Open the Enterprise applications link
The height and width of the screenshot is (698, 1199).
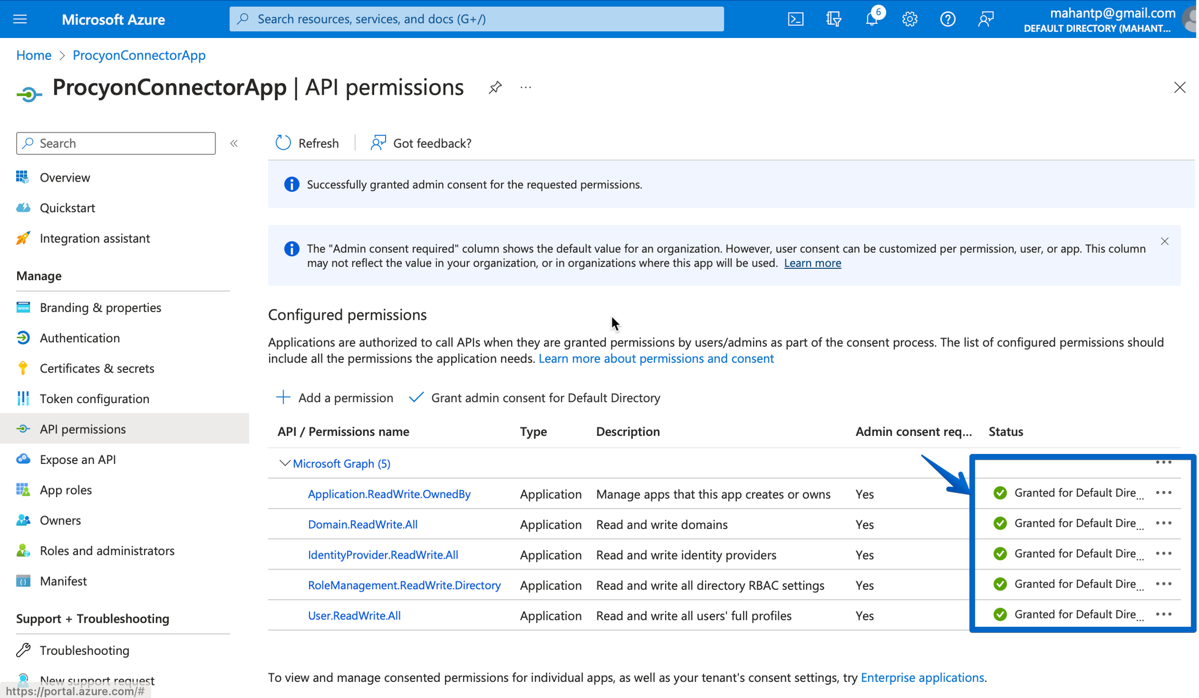pos(922,677)
